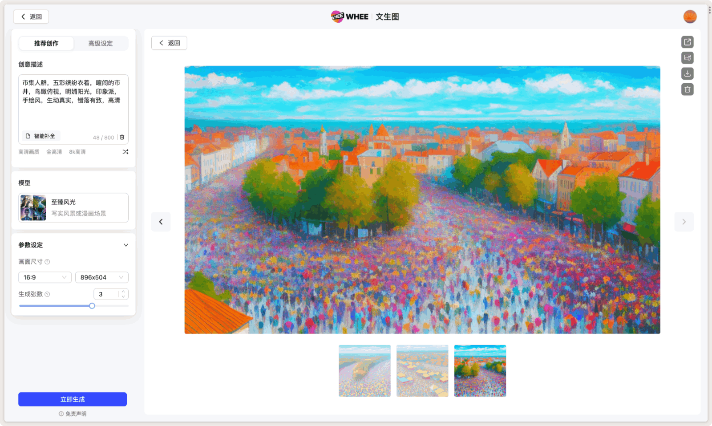The height and width of the screenshot is (426, 712).
Task: Click the shuffle random prompt icon
Action: coord(125,152)
